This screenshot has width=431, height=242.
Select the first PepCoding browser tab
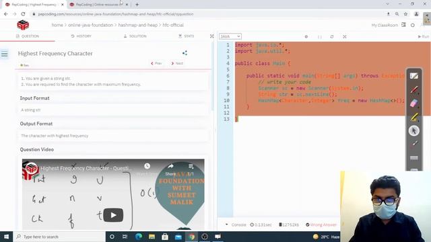(33, 5)
